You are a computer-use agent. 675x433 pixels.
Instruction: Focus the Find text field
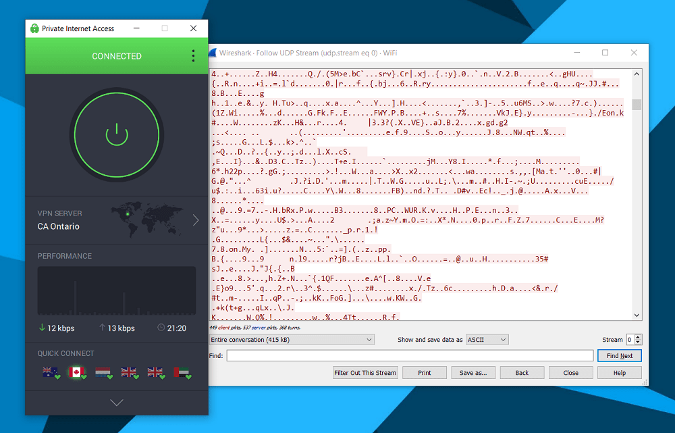point(410,355)
